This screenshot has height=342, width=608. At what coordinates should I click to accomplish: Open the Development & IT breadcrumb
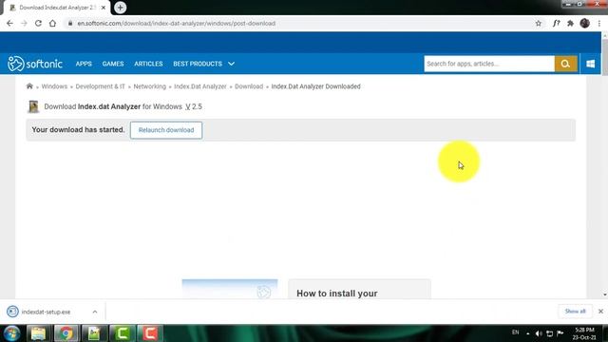[x=100, y=86]
